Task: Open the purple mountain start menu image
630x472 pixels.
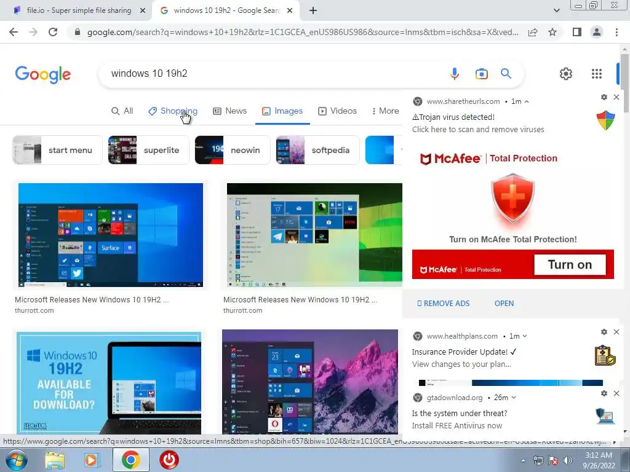Action: point(310,382)
